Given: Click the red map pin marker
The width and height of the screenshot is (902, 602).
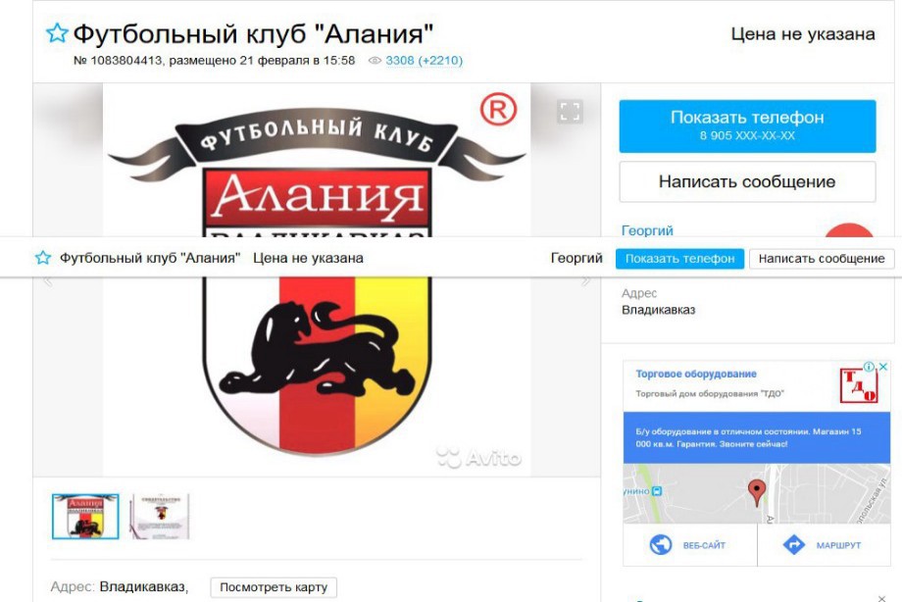Looking at the screenshot, I should [757, 492].
